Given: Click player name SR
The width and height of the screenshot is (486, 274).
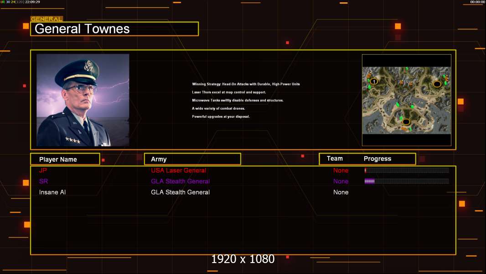Looking at the screenshot, I should 43,181.
